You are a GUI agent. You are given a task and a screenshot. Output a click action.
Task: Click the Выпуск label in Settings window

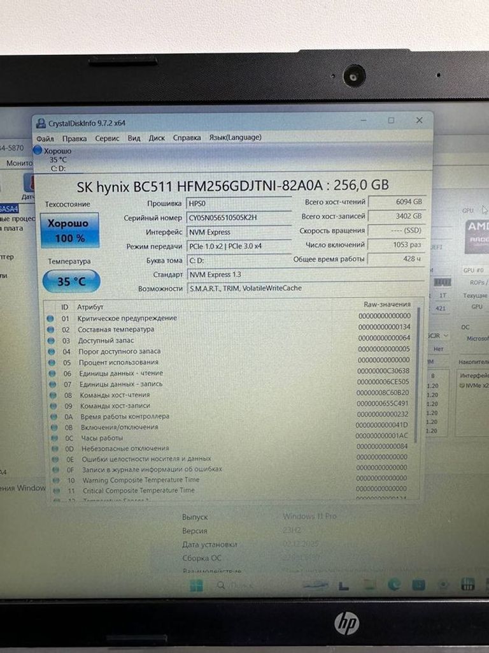point(195,517)
